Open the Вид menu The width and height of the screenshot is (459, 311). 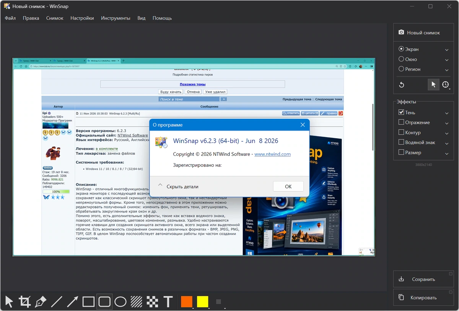[x=142, y=18]
